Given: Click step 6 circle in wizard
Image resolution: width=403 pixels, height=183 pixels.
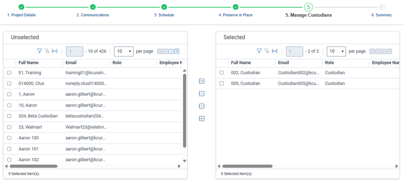Looking at the screenshot, I should [x=382, y=7].
